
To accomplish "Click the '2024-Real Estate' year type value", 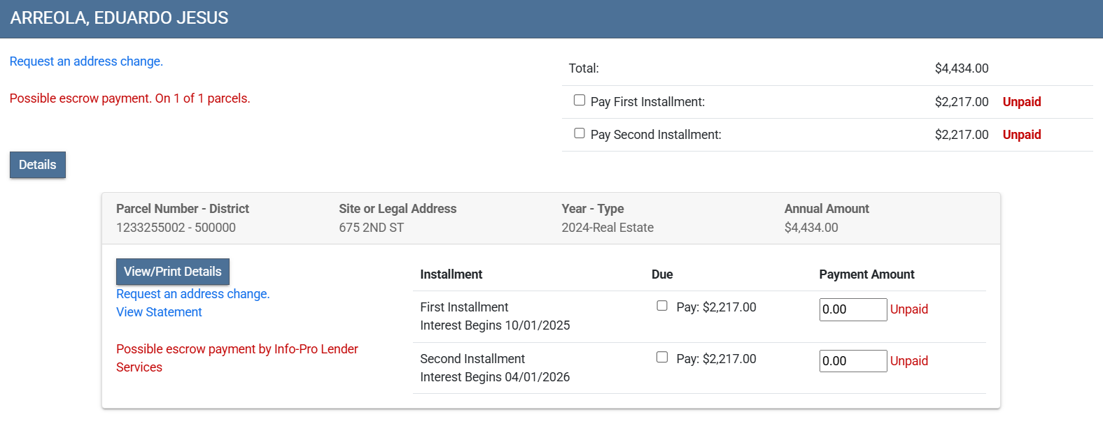I will [x=607, y=228].
